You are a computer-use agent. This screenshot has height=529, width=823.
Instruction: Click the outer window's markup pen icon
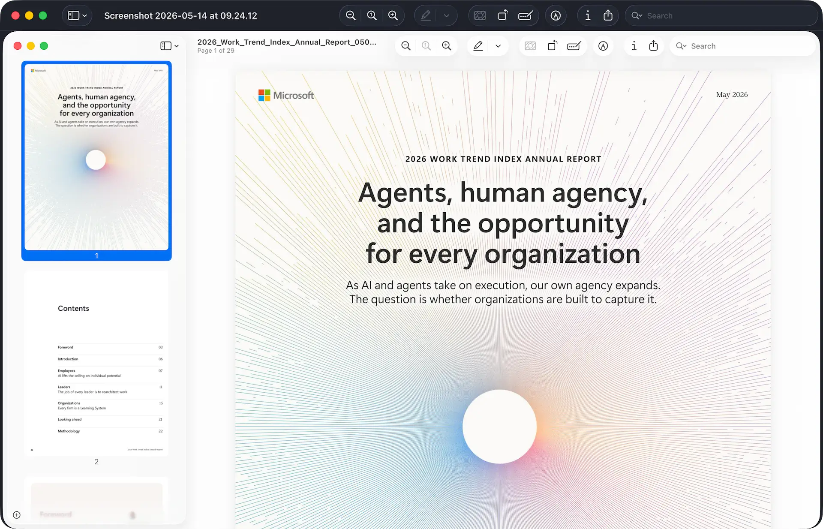tap(426, 16)
